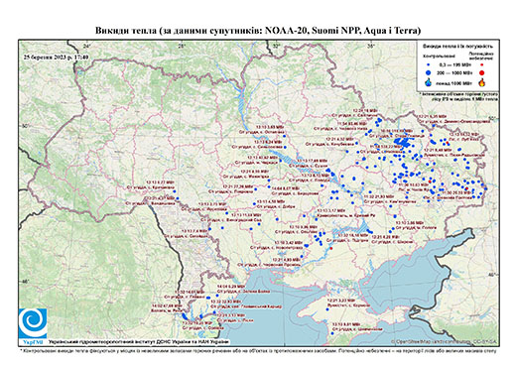Click the small red dot in legend
The width and height of the screenshot is (516, 365).
coord(482,64)
